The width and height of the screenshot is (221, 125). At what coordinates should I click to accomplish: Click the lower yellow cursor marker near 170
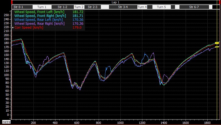point(217,47)
